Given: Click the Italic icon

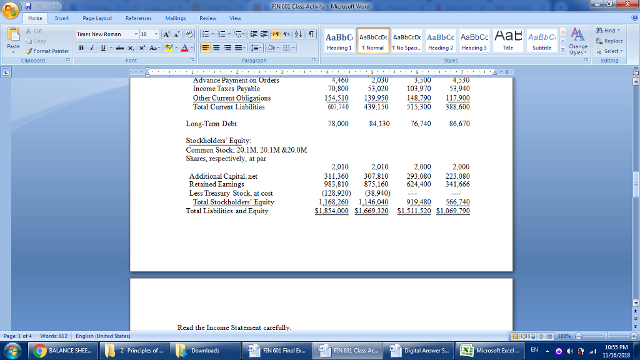Looking at the screenshot, I should tap(91, 47).
